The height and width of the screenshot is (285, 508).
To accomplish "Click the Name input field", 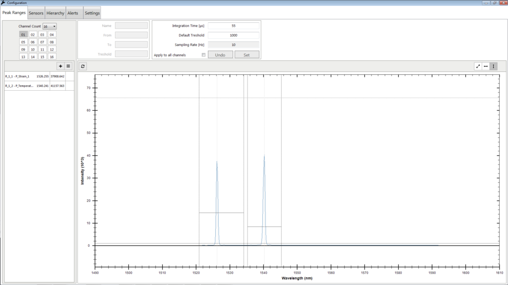I will coord(131,26).
